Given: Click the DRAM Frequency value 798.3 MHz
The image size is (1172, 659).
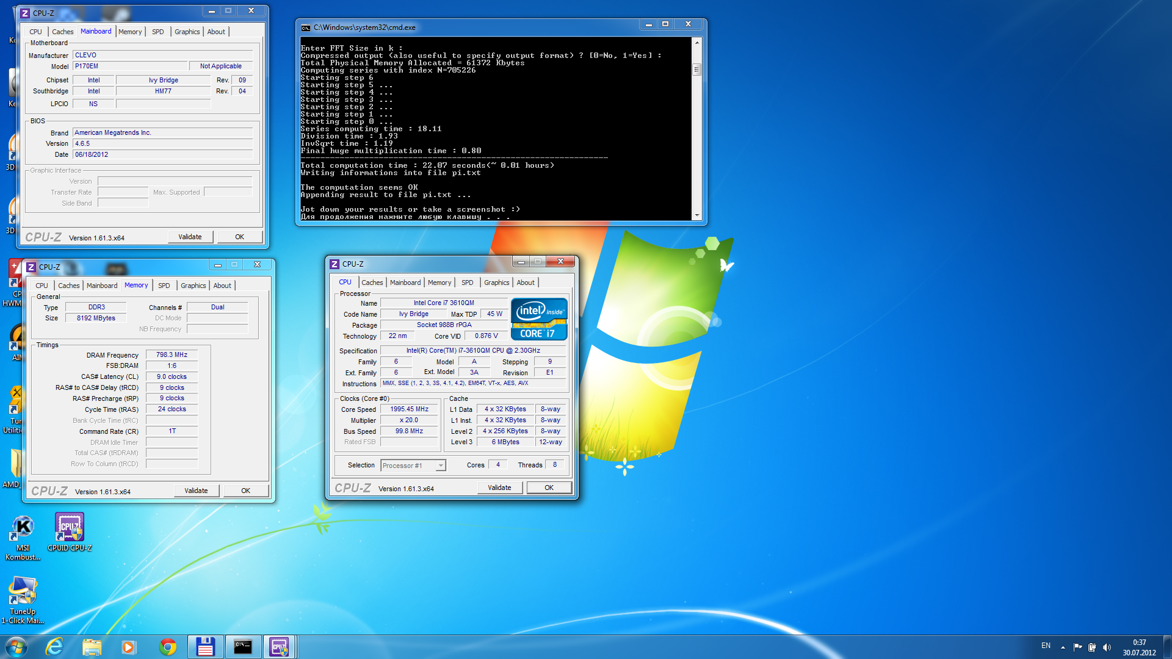Looking at the screenshot, I should [x=172, y=355].
